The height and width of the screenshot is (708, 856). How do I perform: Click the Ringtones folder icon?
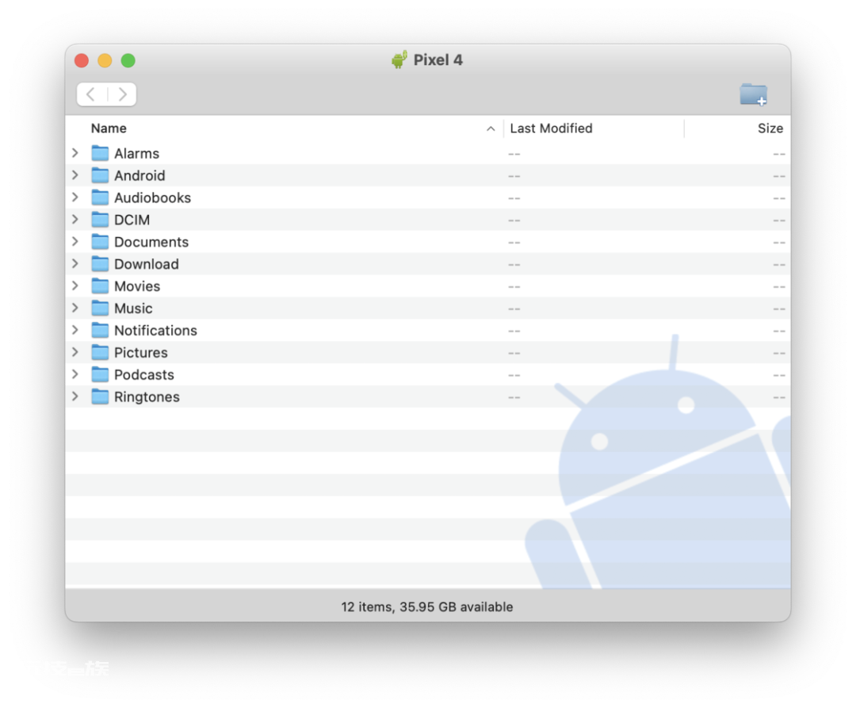point(100,396)
